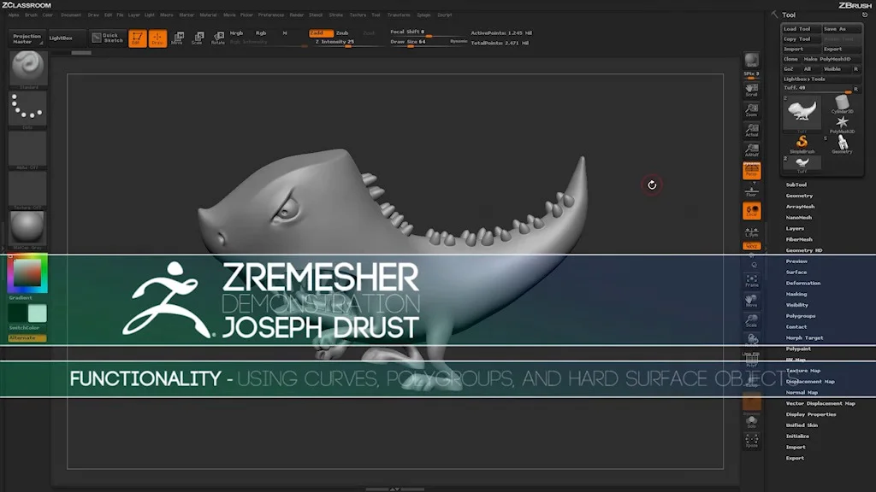Click the Move view icon in right shelf

tap(751, 301)
